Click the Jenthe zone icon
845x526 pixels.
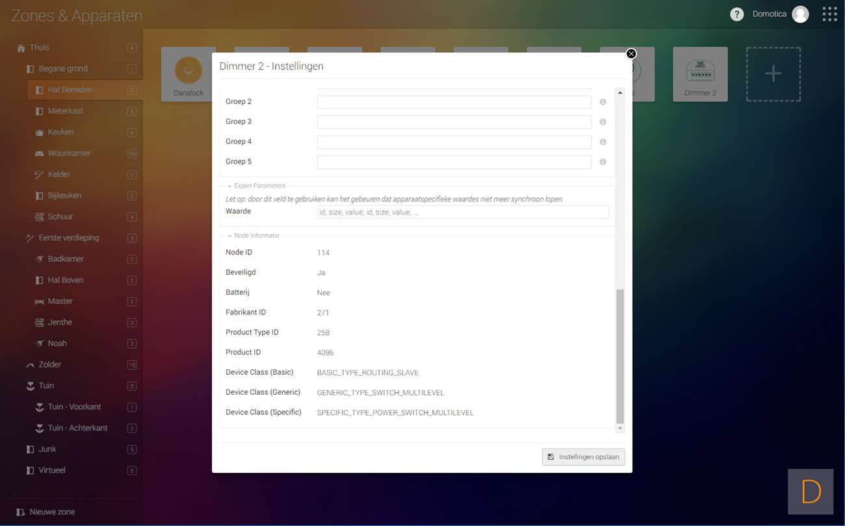click(x=39, y=323)
